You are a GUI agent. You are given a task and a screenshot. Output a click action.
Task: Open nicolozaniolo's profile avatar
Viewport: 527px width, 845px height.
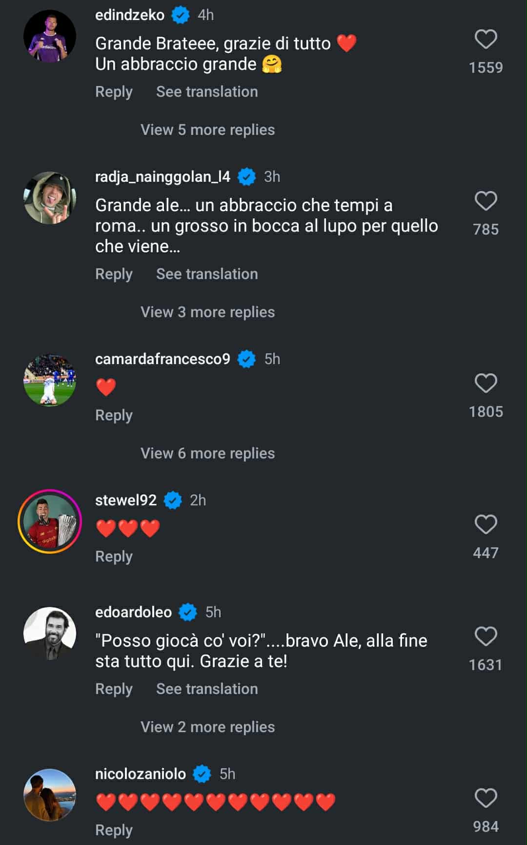(x=50, y=795)
